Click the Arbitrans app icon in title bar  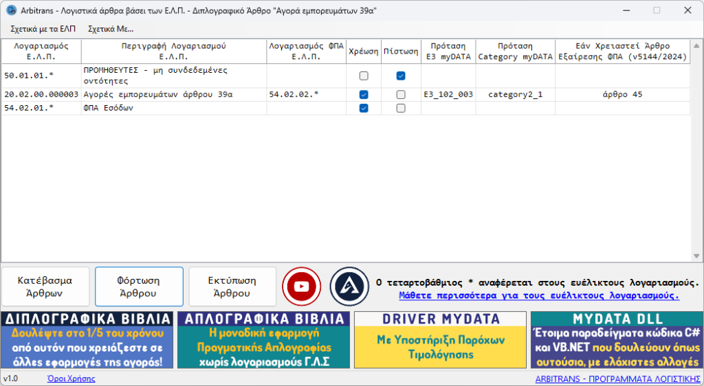[11, 11]
